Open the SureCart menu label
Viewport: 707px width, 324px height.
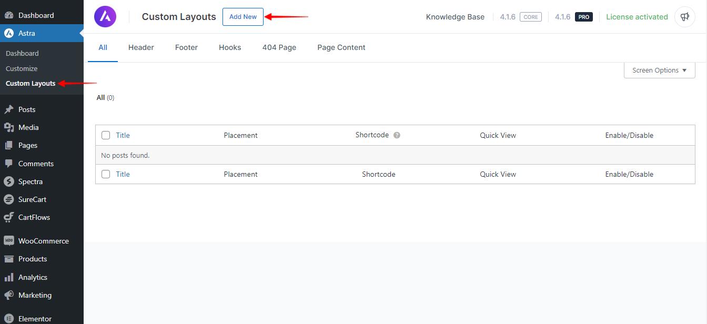(x=32, y=199)
